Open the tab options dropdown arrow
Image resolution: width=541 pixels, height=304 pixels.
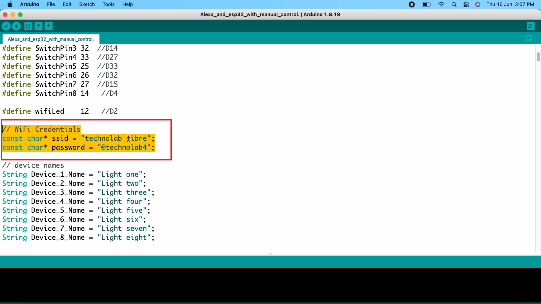point(529,38)
